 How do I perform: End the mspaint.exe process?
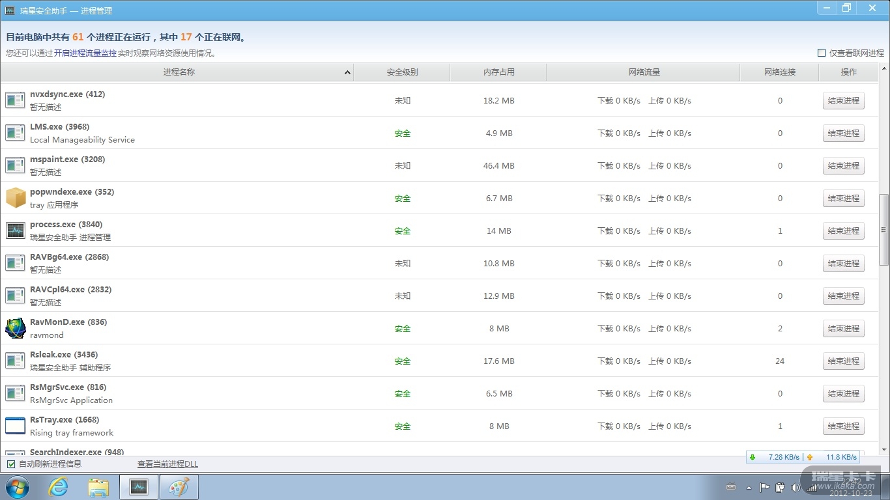tap(843, 166)
